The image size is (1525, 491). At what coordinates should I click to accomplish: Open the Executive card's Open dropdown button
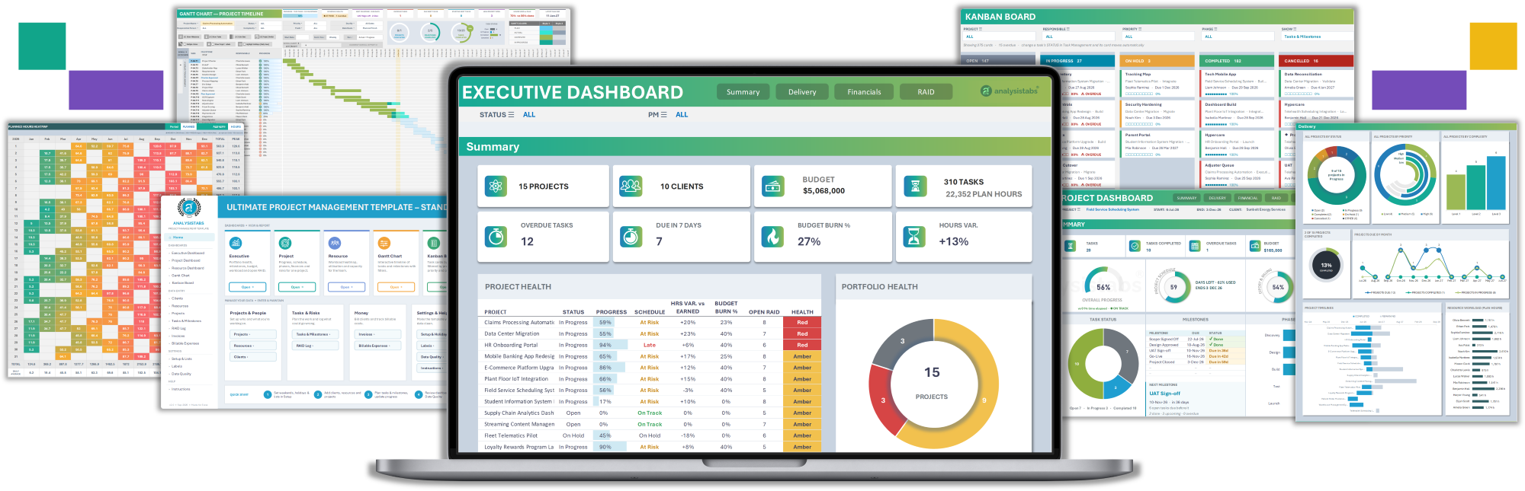tap(247, 287)
